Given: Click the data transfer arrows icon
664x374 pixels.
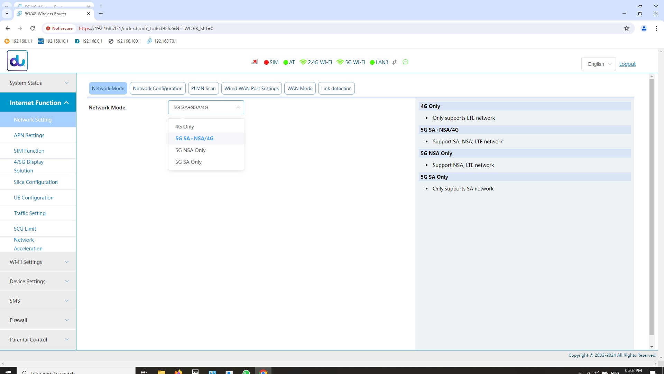Looking at the screenshot, I should click(x=395, y=62).
